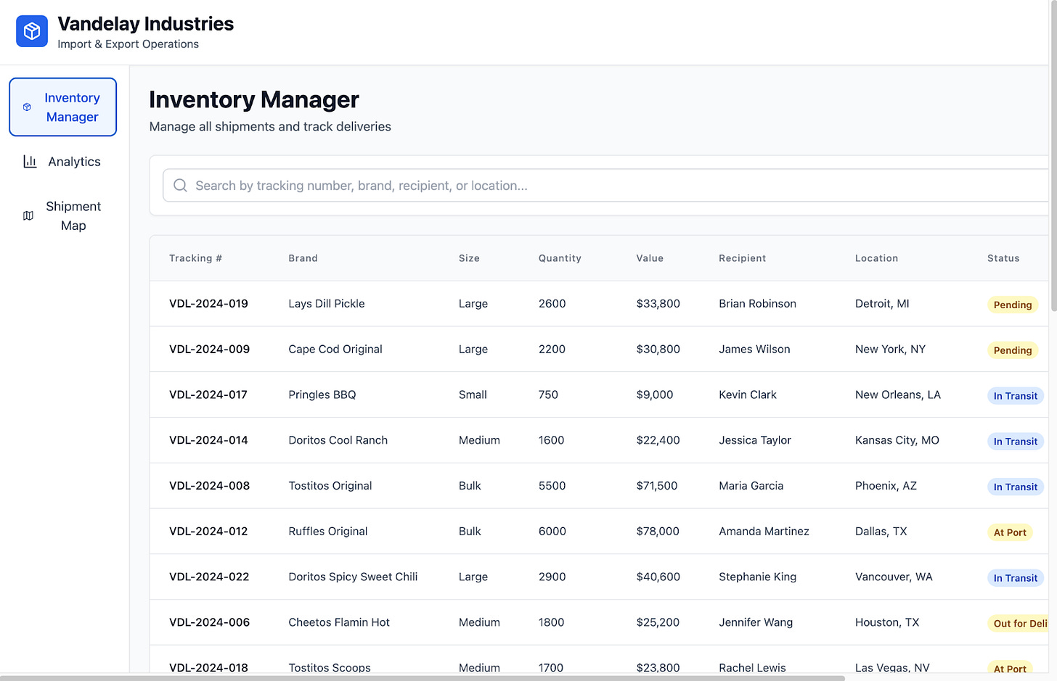Click recipient Brian Robinson
Viewport: 1057px width, 681px height.
click(x=757, y=304)
